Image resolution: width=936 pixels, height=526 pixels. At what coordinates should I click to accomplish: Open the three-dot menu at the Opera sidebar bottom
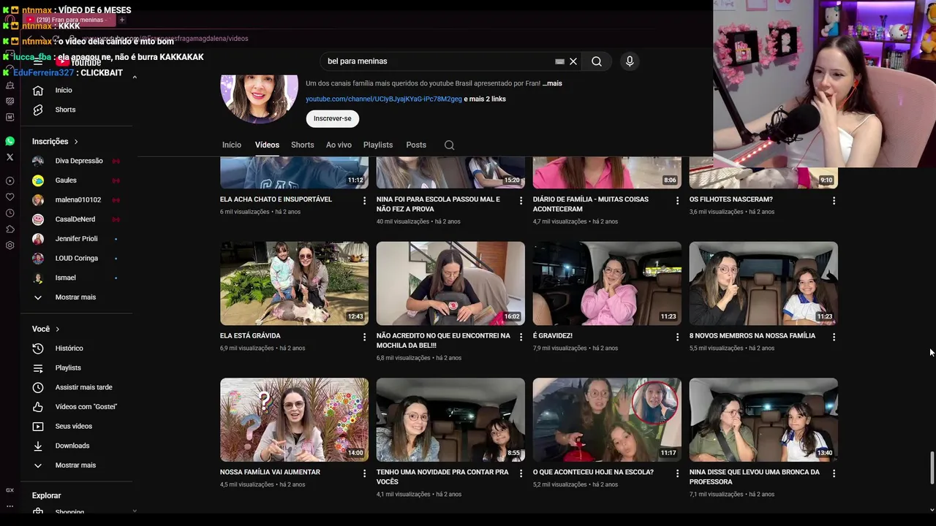tap(10, 506)
